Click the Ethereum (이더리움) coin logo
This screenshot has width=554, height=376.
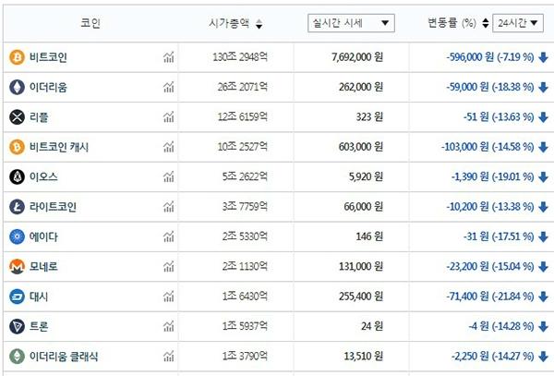point(17,88)
